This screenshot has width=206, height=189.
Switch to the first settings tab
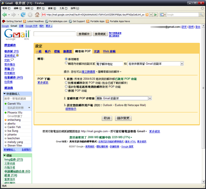(x=39, y=52)
